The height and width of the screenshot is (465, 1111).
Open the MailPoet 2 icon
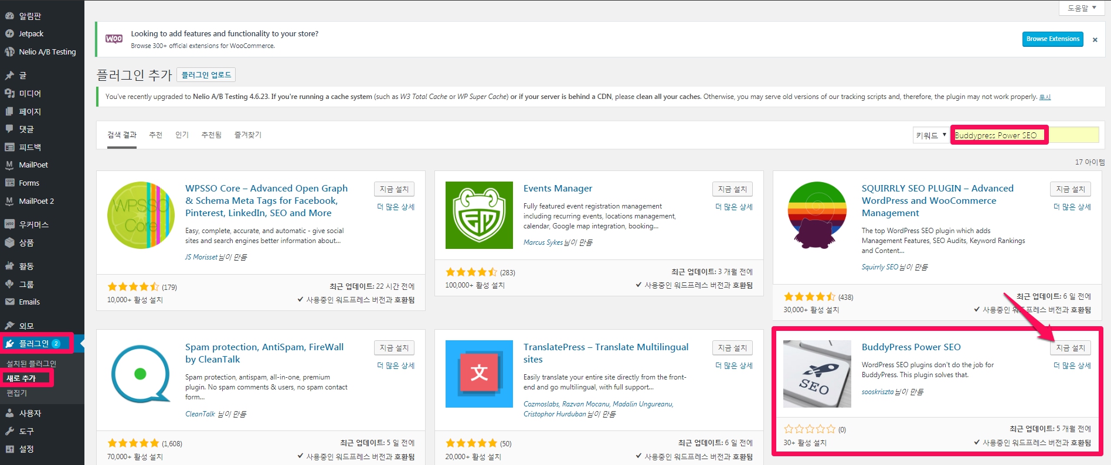coord(9,201)
